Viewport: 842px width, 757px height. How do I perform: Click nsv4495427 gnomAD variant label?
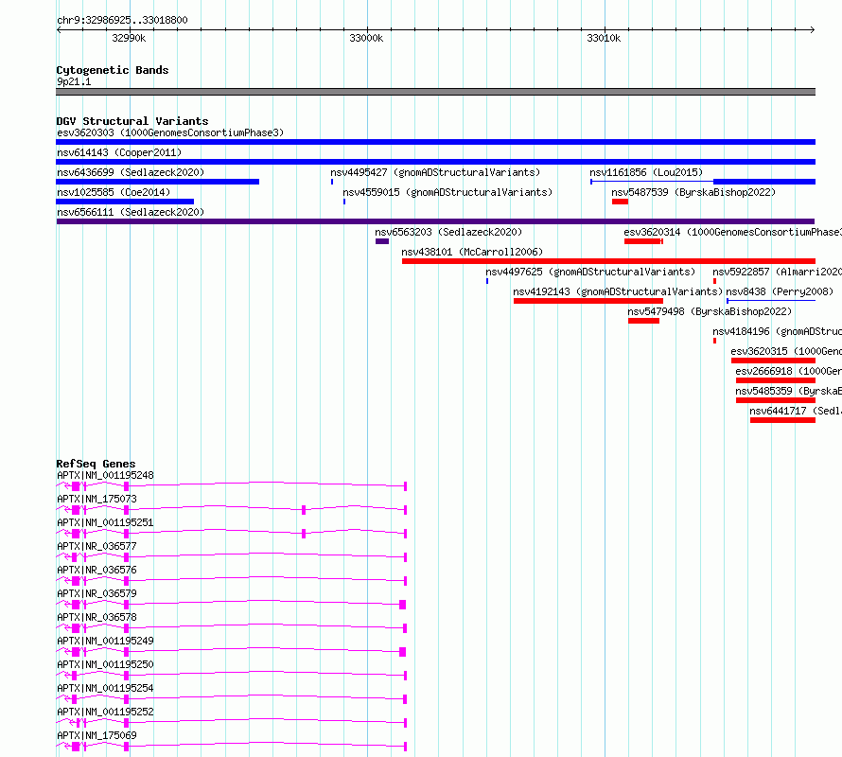435,172
